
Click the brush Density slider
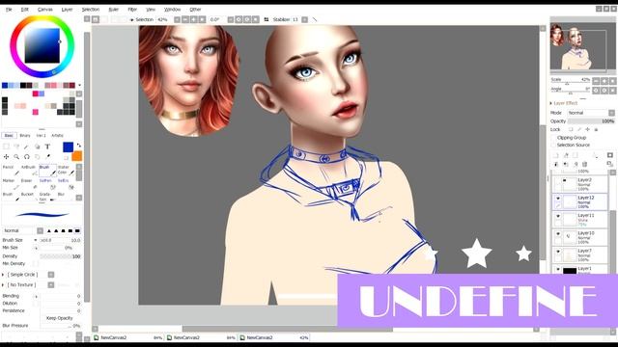pos(60,256)
